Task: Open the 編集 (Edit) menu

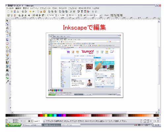Action: click(18, 8)
